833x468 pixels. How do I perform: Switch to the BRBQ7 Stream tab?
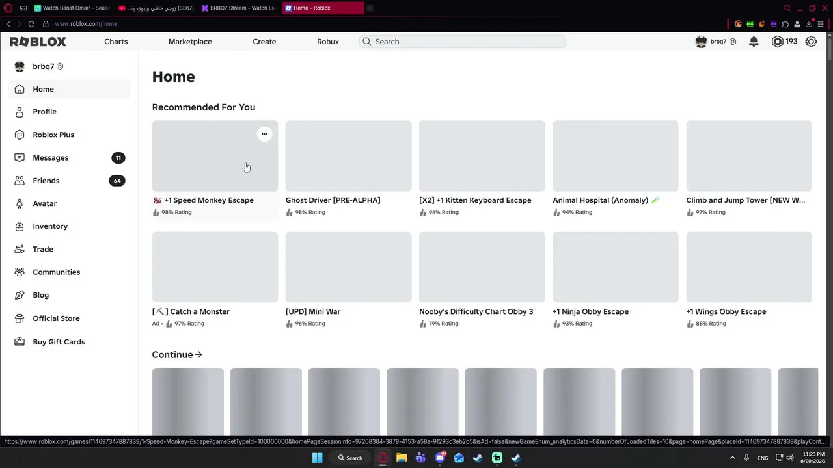click(239, 8)
